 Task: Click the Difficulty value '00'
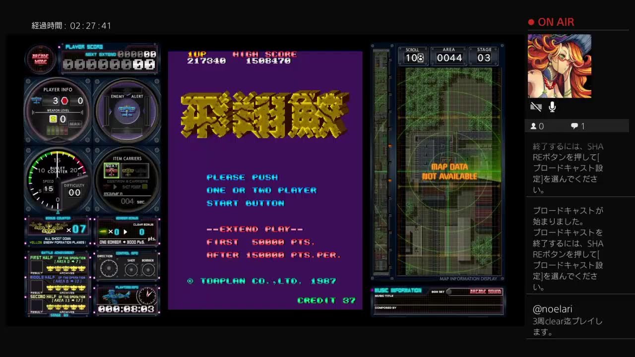pos(74,193)
